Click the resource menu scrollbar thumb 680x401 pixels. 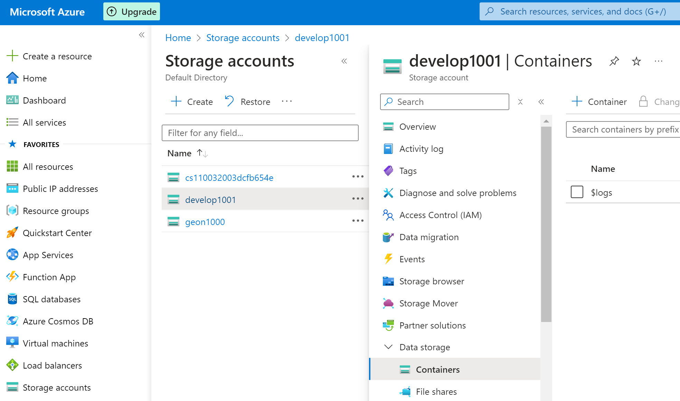tap(546, 224)
